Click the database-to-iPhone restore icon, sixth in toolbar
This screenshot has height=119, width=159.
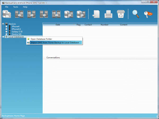pyautogui.click(x=69, y=14)
